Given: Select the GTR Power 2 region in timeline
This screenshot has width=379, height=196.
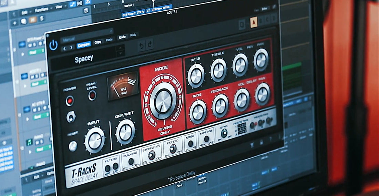Looking at the screenshot, I should tap(129, 14).
